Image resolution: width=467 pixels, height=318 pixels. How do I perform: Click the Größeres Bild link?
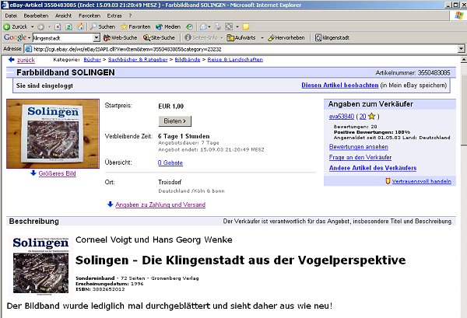[57, 173]
